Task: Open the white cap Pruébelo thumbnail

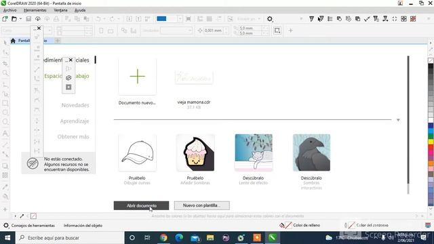Action: [x=137, y=152]
